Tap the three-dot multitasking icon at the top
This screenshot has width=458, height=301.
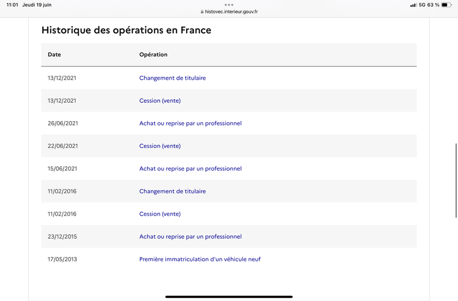click(229, 5)
